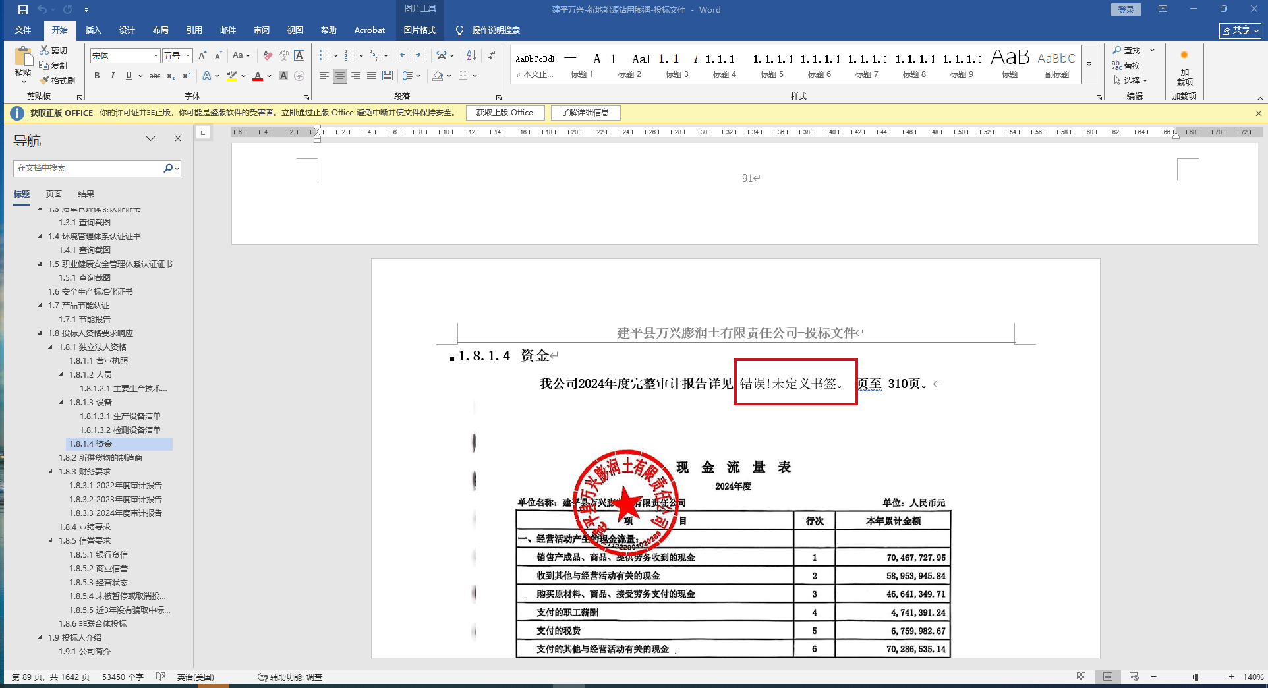Open the 插入 (Insert) ribbon tab
1268x688 pixels.
click(94, 30)
